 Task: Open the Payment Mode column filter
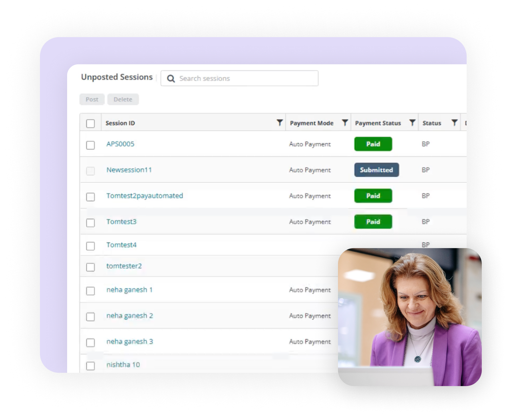(x=345, y=123)
